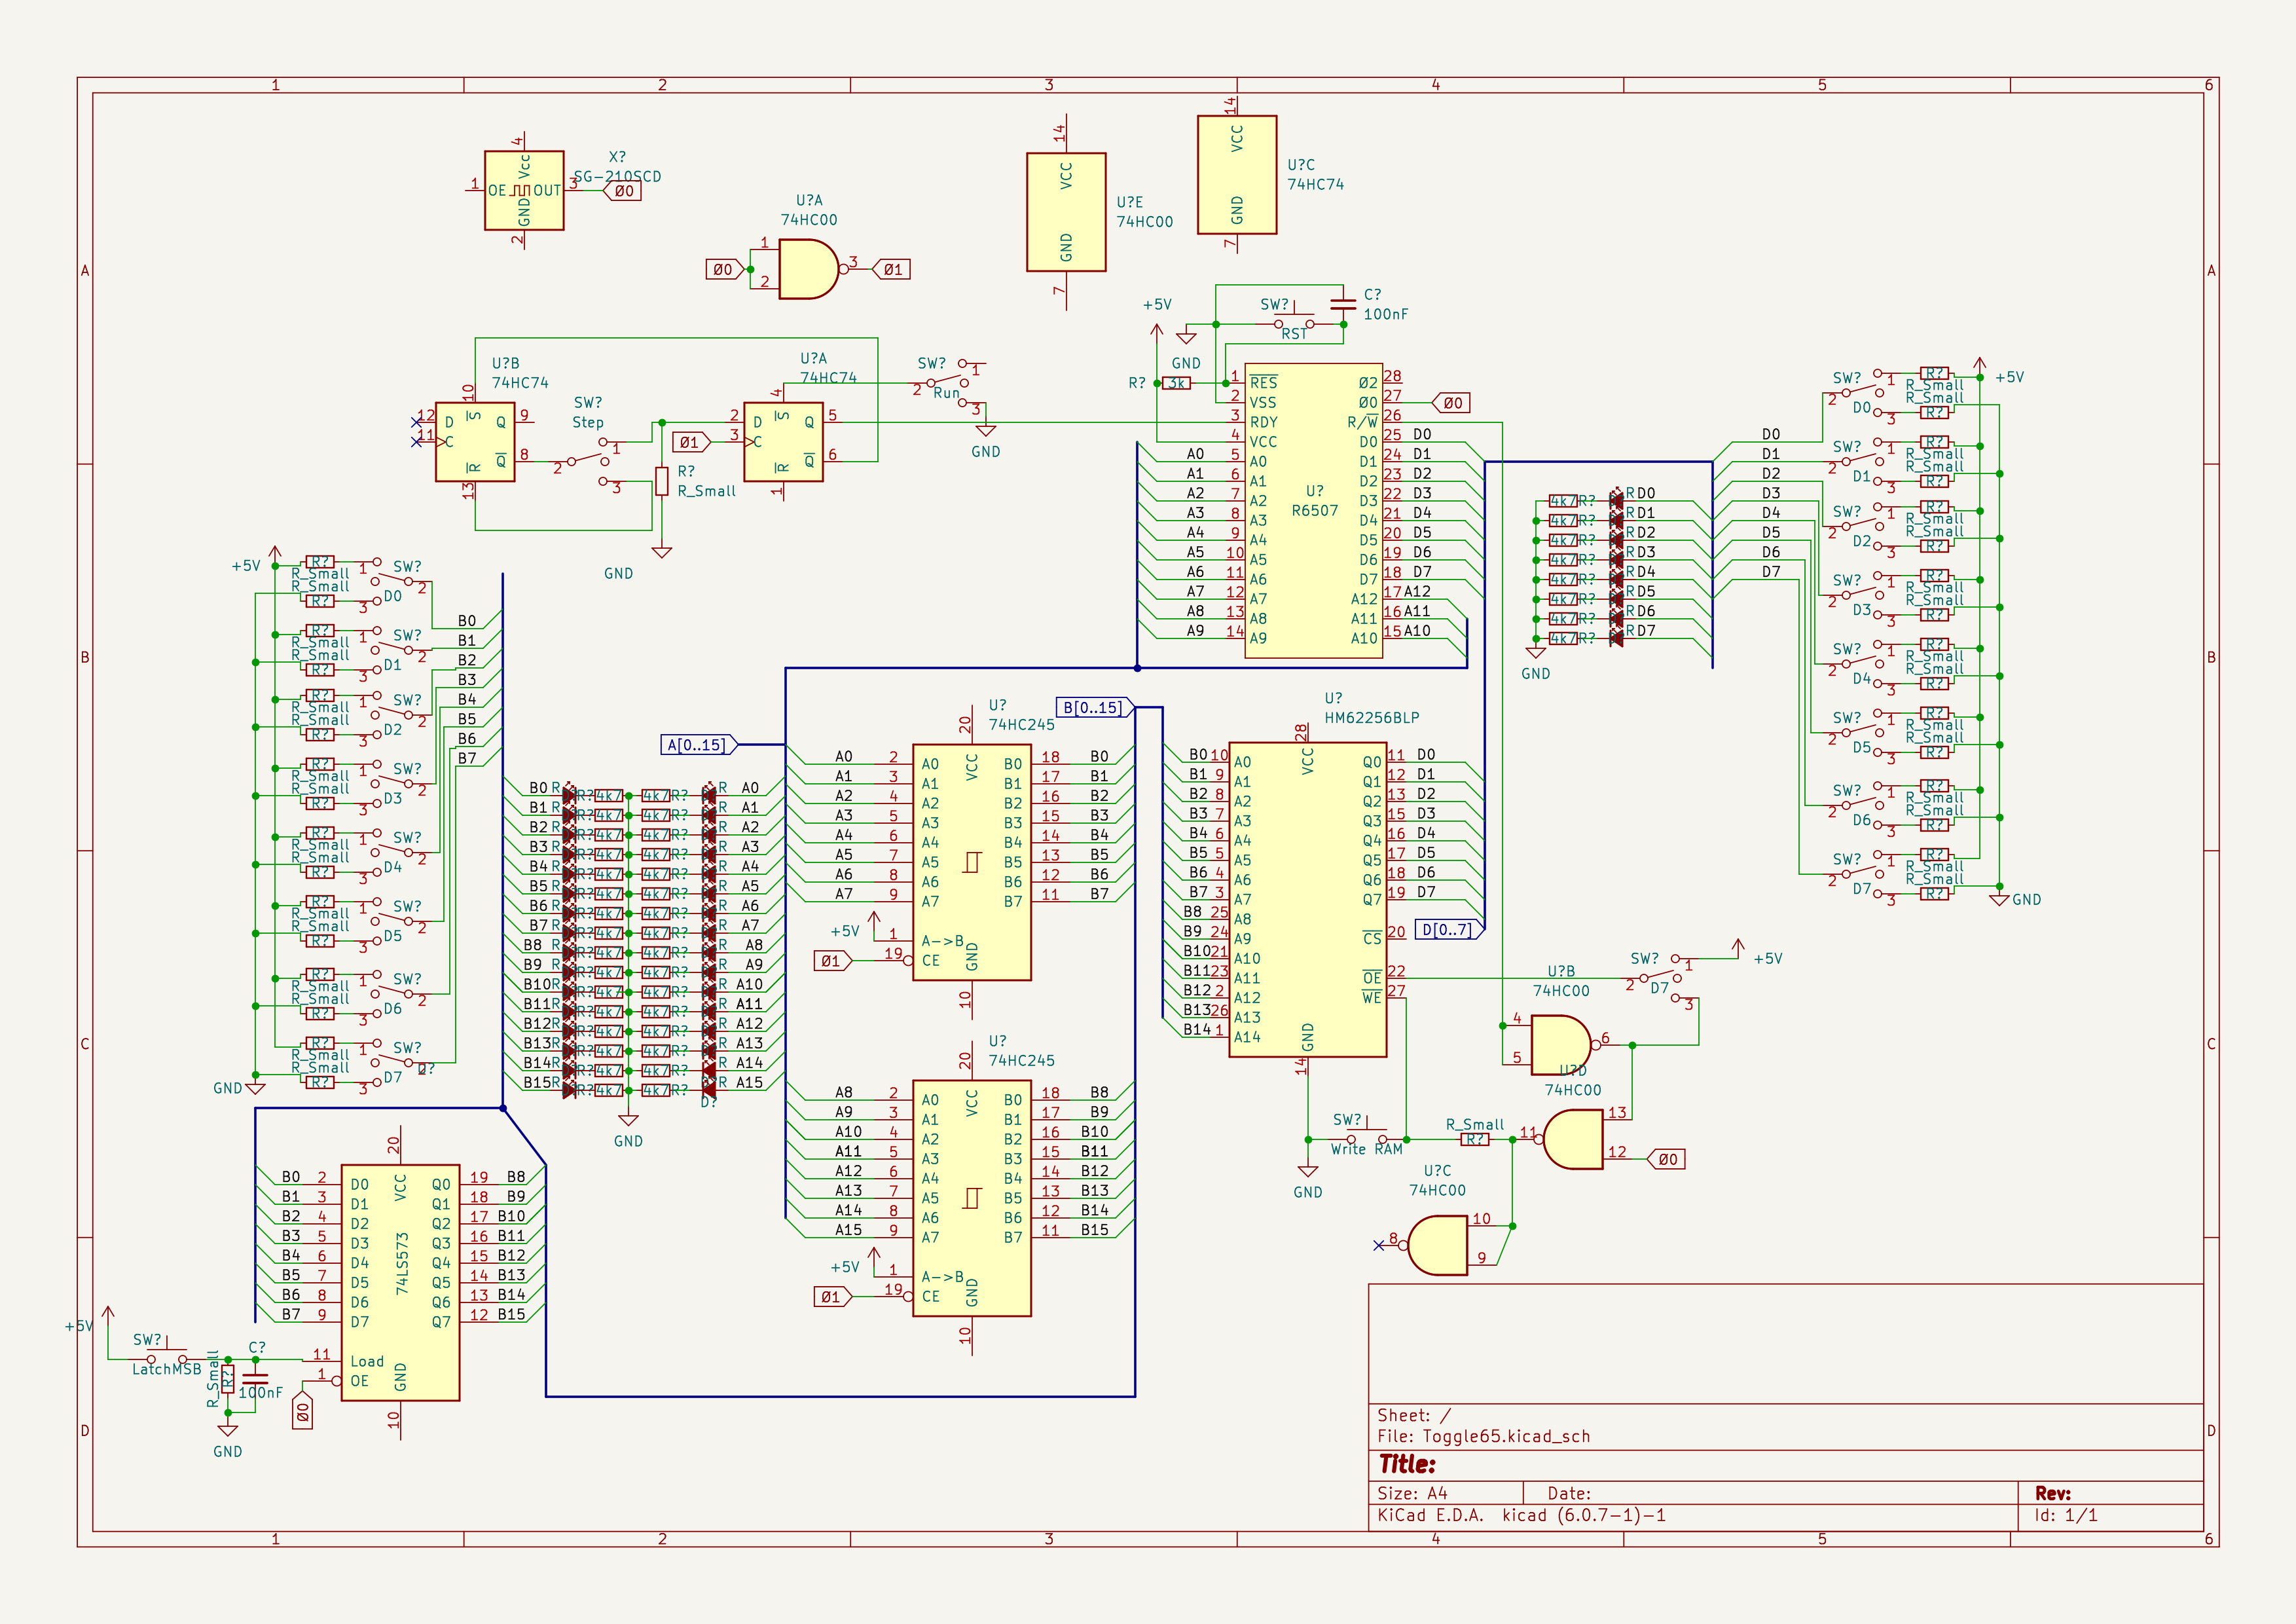Click the 3k resistor near the RES pin
Screen dimensions: 2296x1624
(1177, 383)
